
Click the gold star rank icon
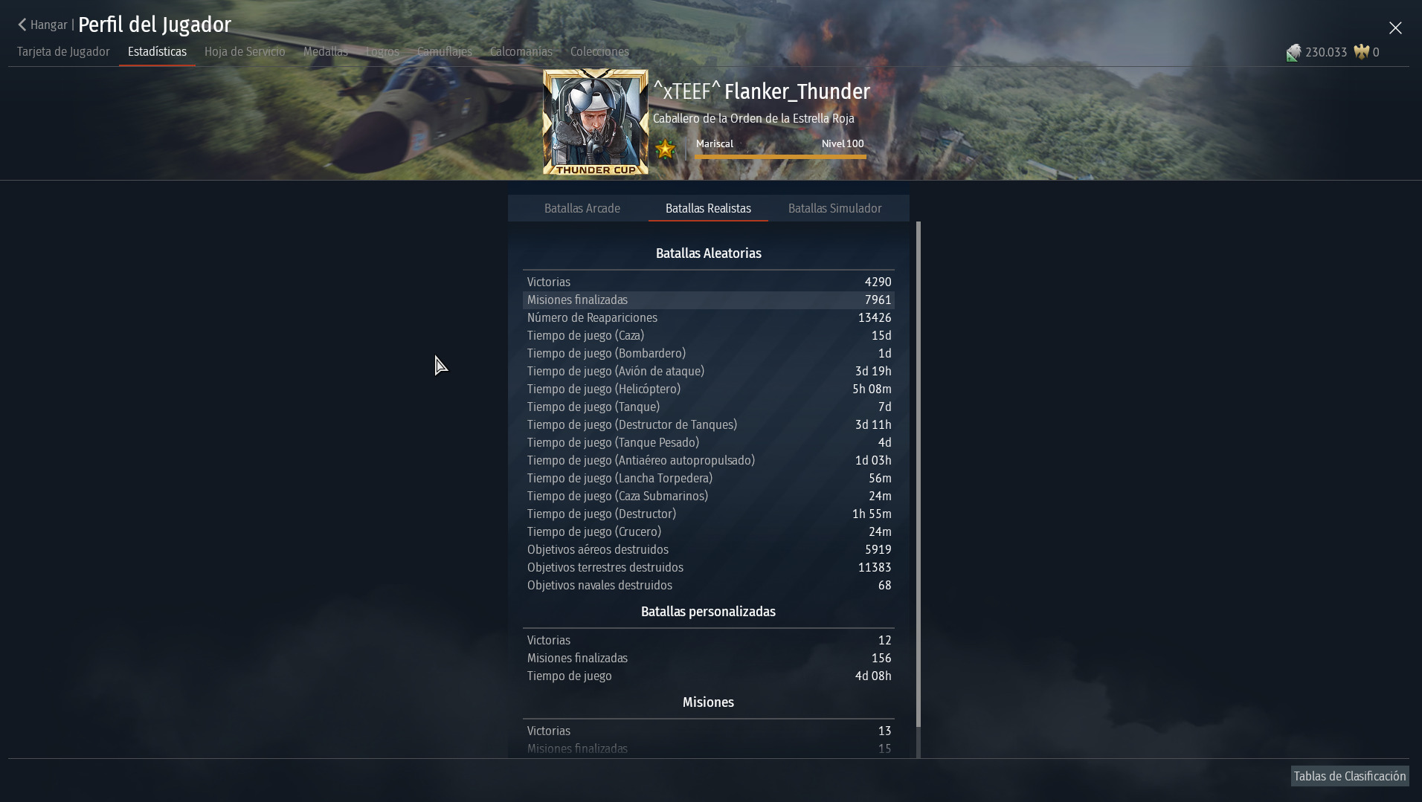tap(665, 149)
